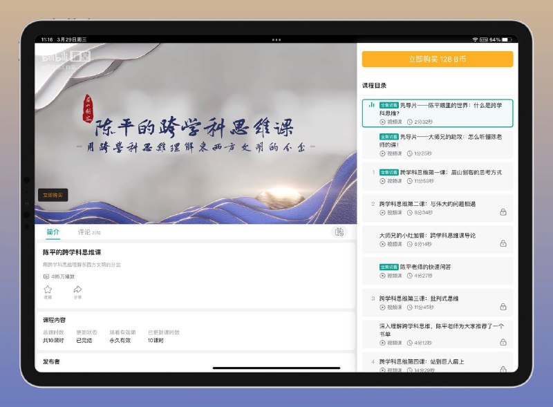Click the playing-bars indicator on the first lesson
The image size is (553, 407).
pos(372,104)
